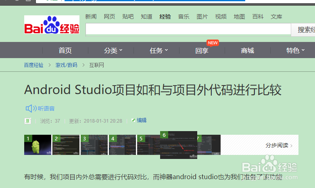Click 分步阅读 step-by-step reading link
Screen dimensions: 315x188
point(279,145)
